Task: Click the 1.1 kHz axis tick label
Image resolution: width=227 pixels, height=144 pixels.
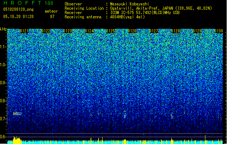Action: (3, 47)
